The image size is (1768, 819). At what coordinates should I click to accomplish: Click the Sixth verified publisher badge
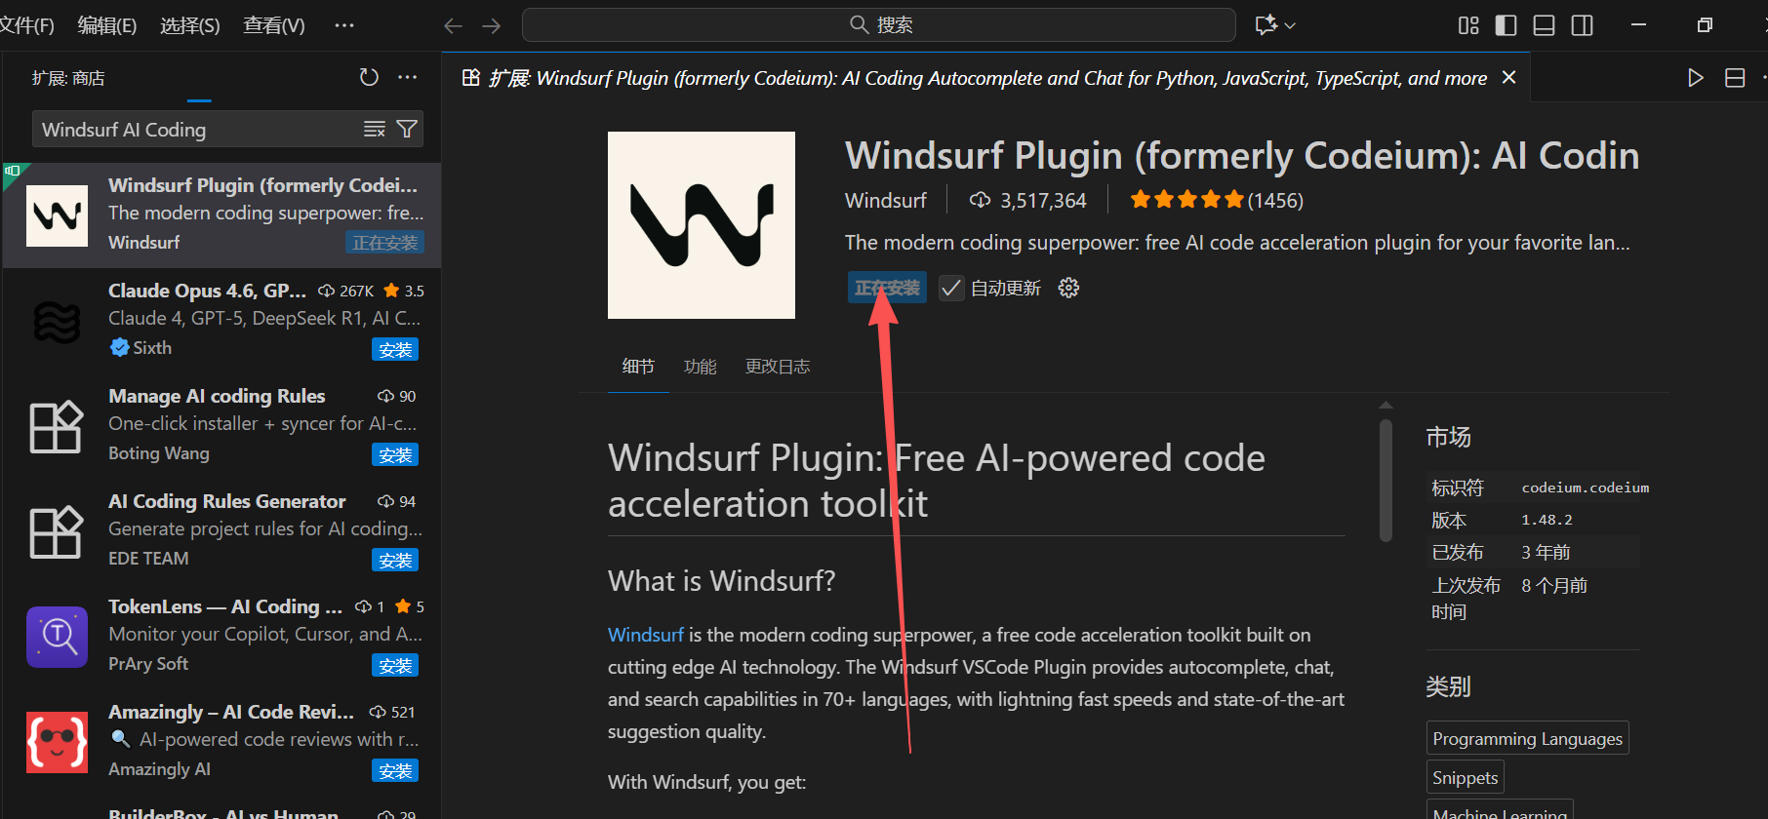(x=119, y=347)
